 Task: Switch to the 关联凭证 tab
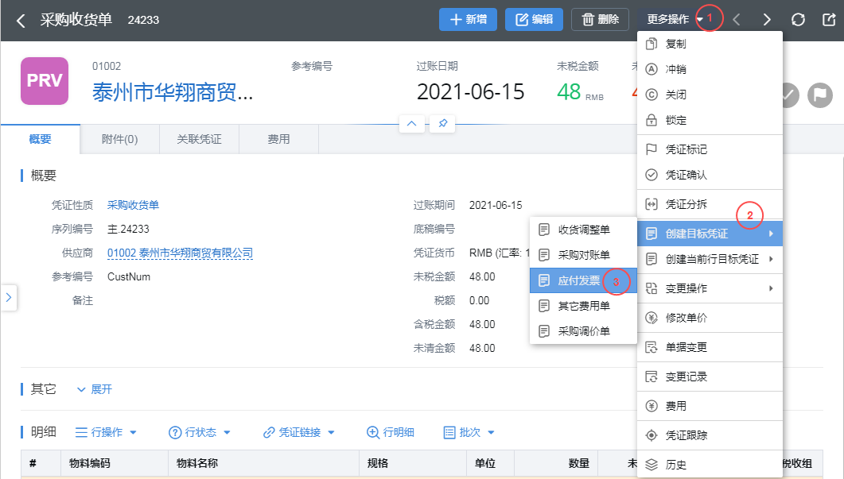[x=200, y=139]
